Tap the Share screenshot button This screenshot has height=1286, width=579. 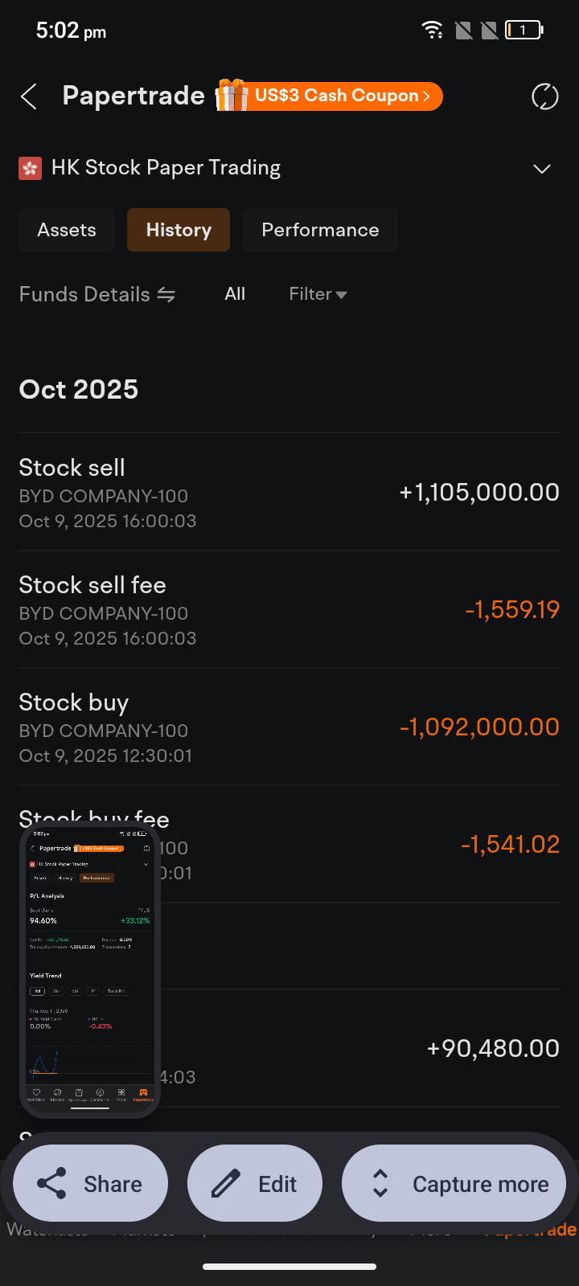coord(90,1184)
